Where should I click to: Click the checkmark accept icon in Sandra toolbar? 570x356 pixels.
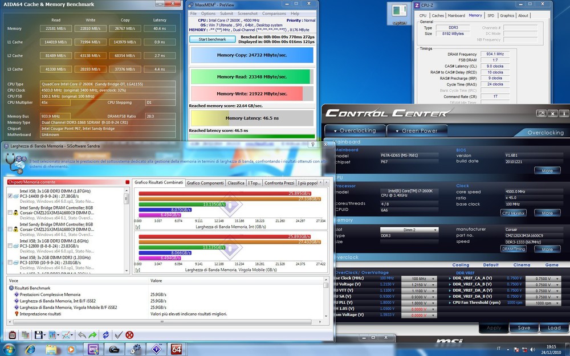point(119,335)
